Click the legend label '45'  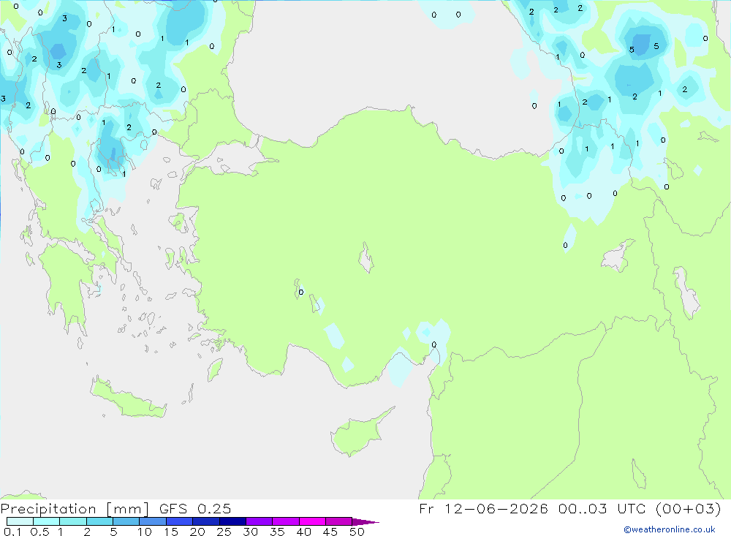pos(330,532)
